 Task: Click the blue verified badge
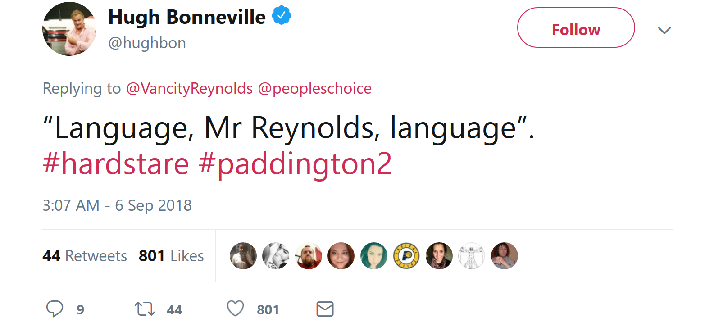tap(282, 16)
